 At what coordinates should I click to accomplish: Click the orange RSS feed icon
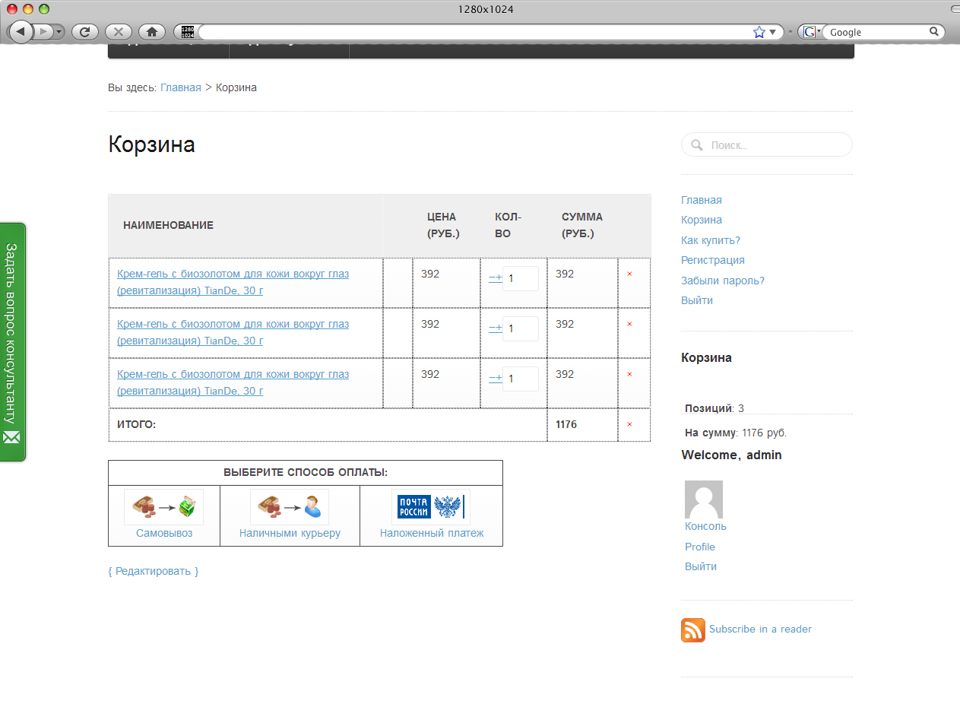tap(693, 630)
